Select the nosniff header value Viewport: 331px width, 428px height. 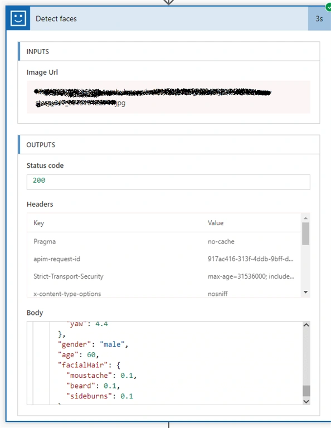(217, 294)
